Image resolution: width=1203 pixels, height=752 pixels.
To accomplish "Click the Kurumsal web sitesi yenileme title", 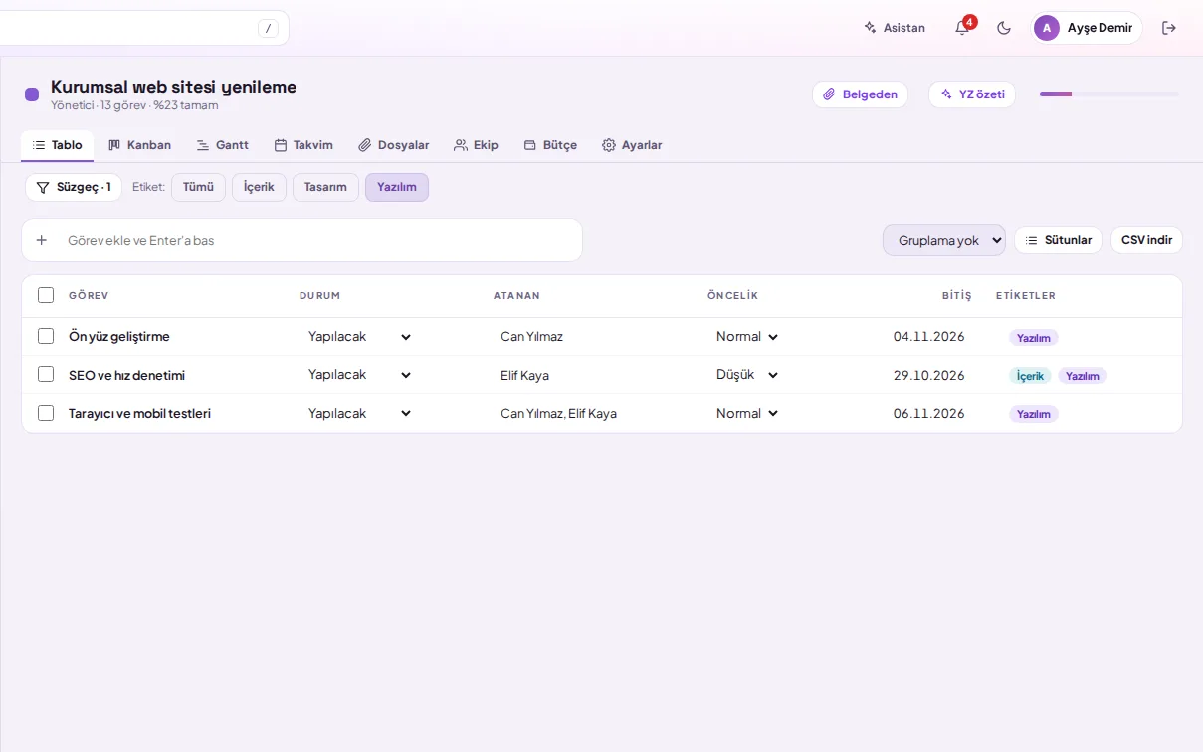I will point(173,87).
